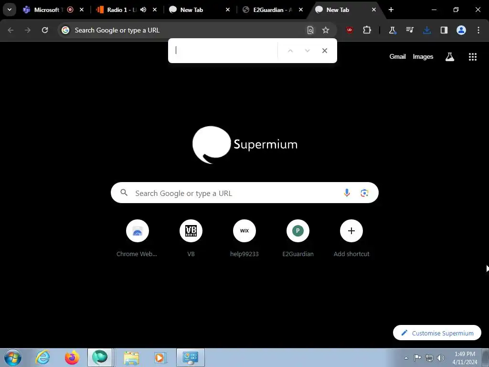The width and height of the screenshot is (489, 367).
Task: Go to previous find result
Action: tap(290, 51)
